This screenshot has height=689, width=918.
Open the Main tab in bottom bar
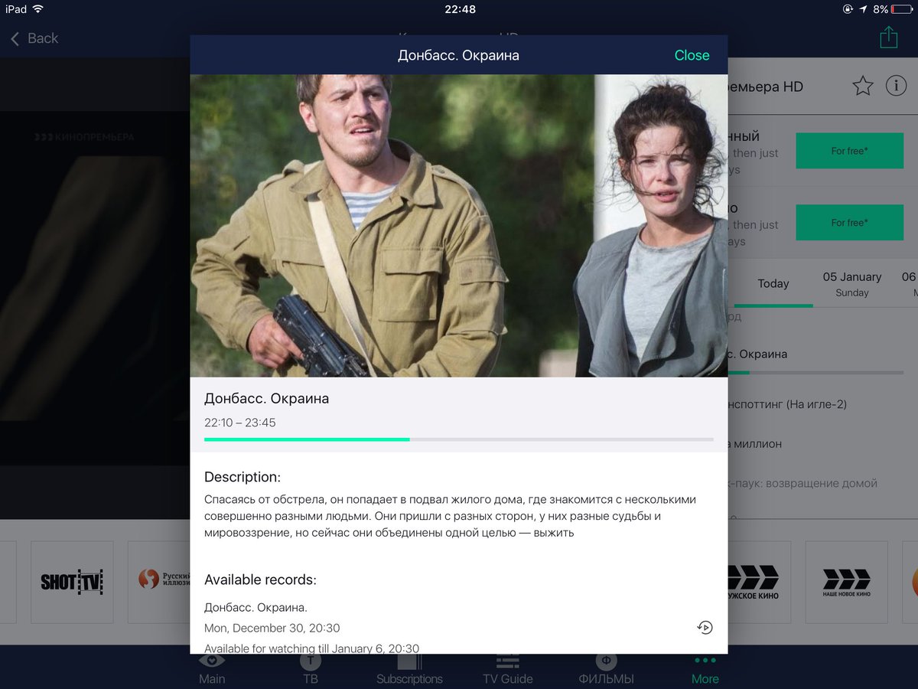click(212, 668)
